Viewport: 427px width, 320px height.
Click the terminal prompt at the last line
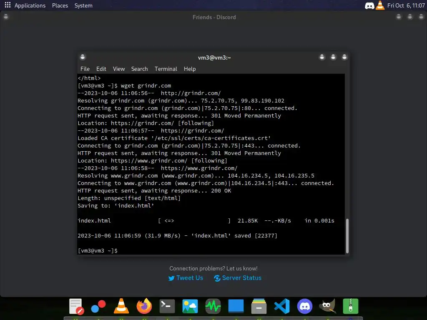point(98,250)
